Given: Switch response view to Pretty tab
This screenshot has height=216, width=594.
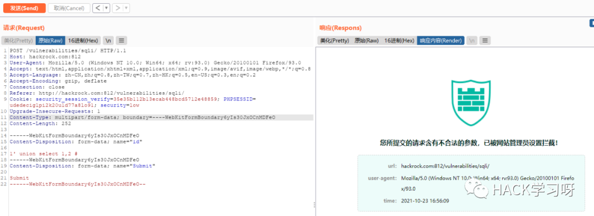Looking at the screenshot, I should (x=334, y=41).
